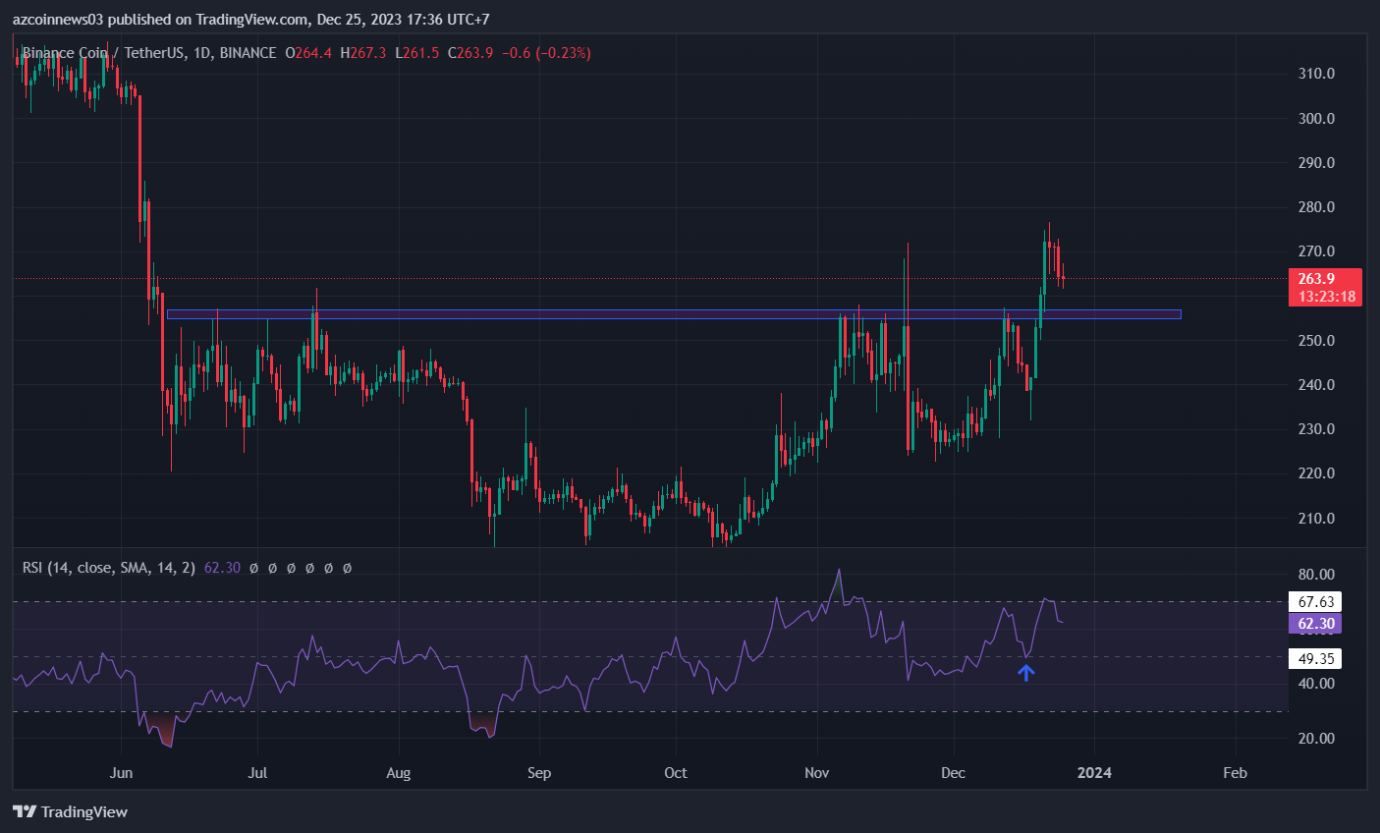Click the Dec label on time axis
Image resolution: width=1380 pixels, height=833 pixels.
(953, 773)
